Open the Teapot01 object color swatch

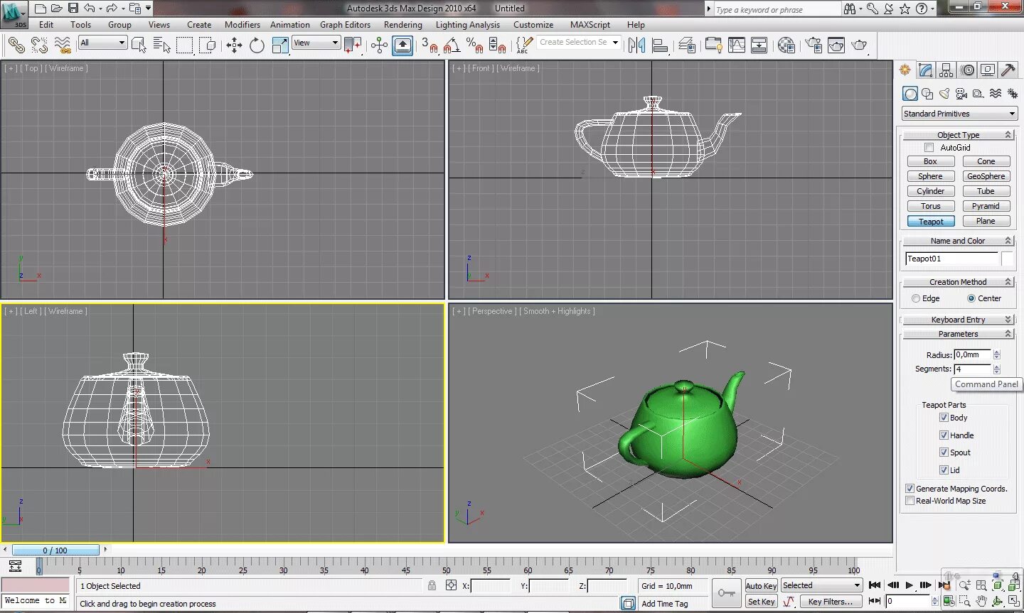click(1007, 259)
